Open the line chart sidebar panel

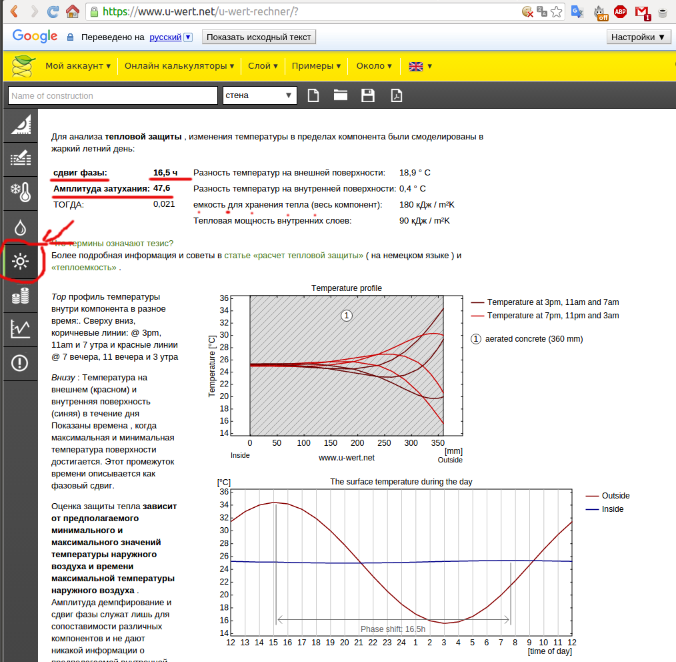click(20, 328)
